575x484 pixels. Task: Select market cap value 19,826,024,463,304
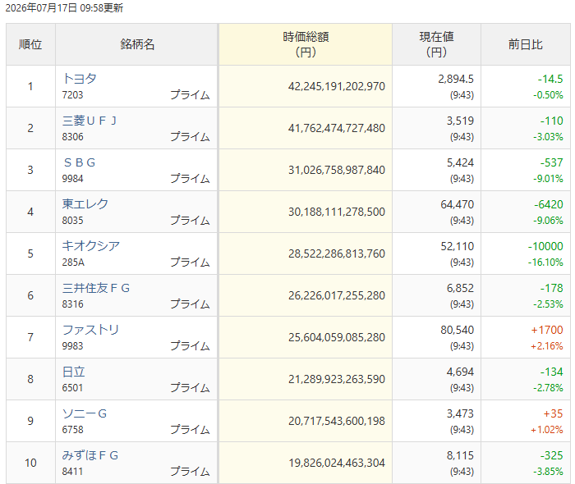(336, 463)
